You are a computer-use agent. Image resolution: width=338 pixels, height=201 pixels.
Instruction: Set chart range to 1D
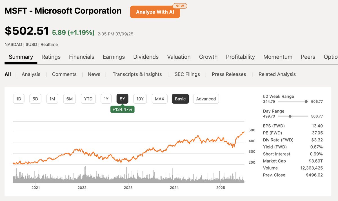pos(19,99)
